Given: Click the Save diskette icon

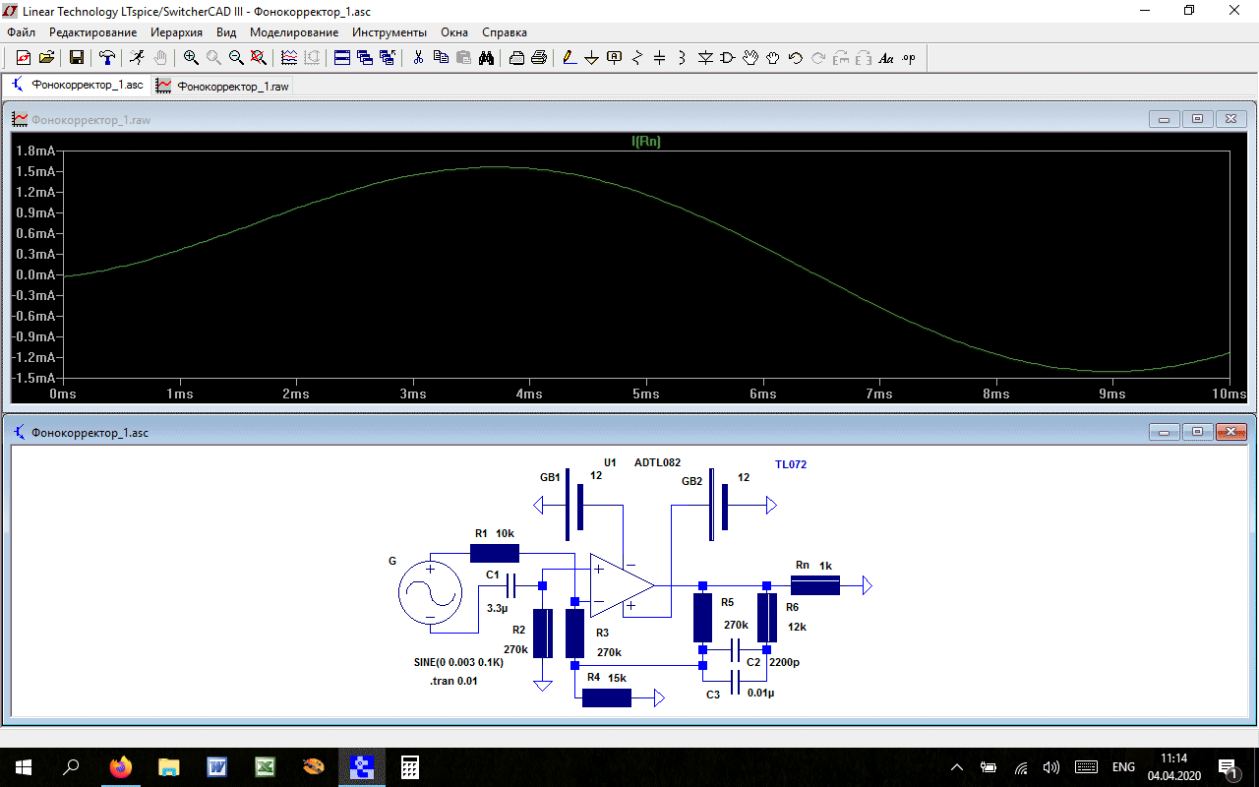Looking at the screenshot, I should (76, 58).
